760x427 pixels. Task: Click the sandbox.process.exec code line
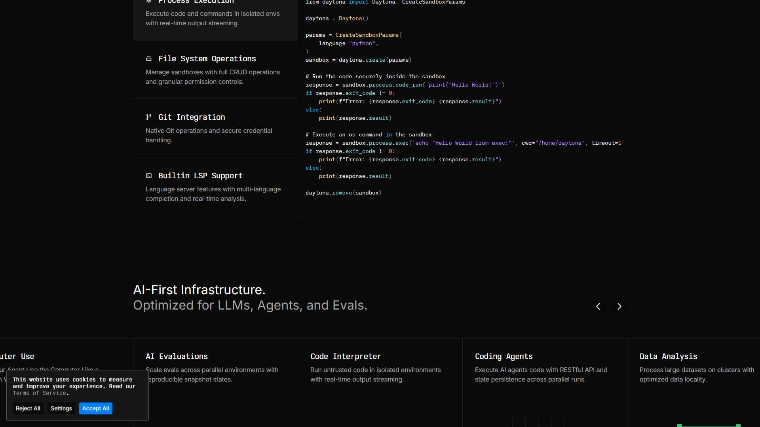tap(463, 143)
